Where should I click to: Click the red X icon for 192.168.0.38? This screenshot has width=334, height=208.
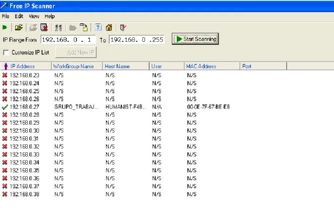click(x=5, y=194)
